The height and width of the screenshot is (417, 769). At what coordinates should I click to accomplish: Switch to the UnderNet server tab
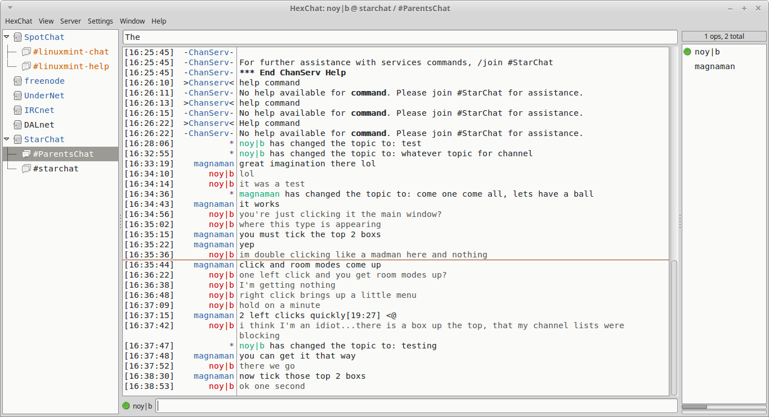click(44, 96)
